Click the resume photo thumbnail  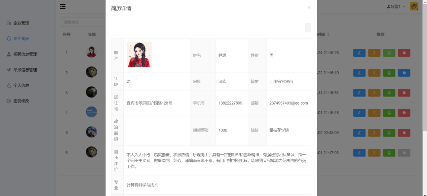click(x=139, y=54)
